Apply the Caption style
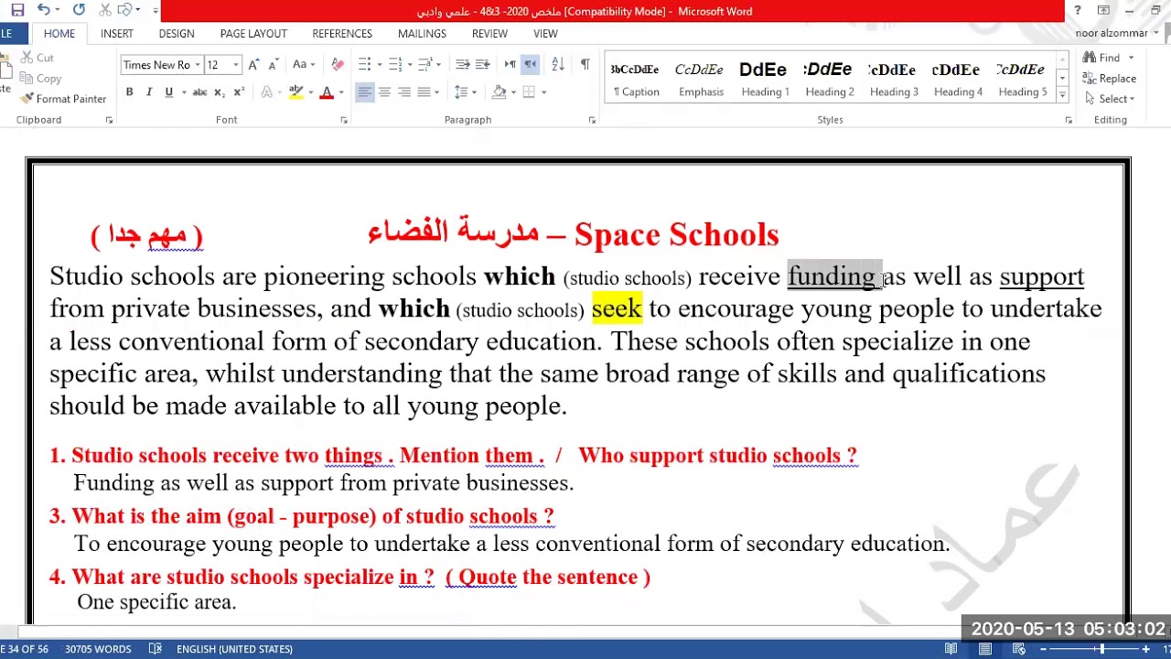The image size is (1171, 659). [x=636, y=79]
